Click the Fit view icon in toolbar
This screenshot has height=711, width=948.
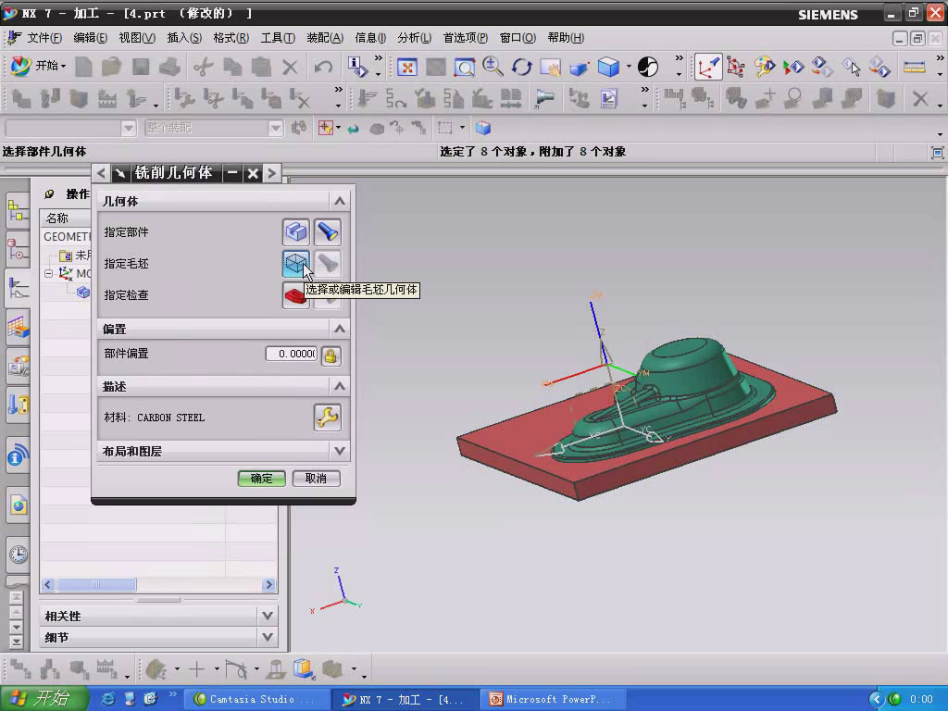pyautogui.click(x=407, y=67)
